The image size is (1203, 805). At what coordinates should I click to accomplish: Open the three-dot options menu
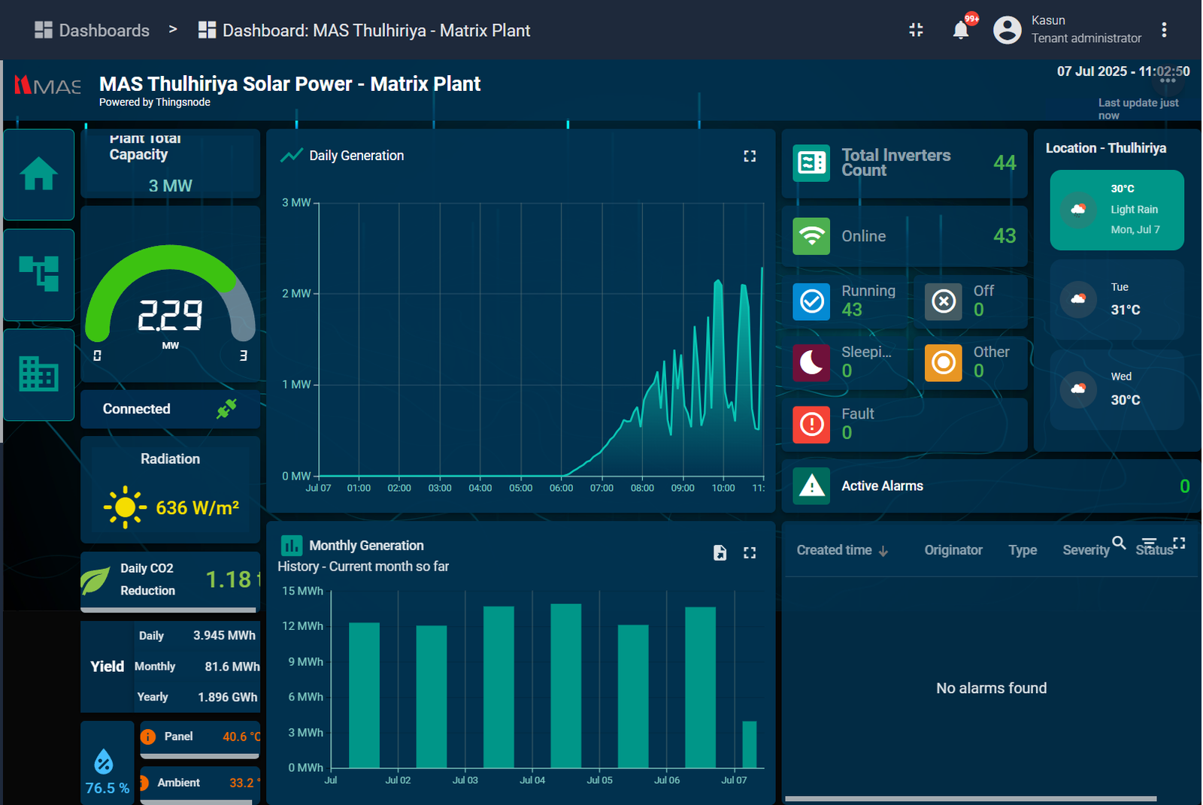[1164, 30]
